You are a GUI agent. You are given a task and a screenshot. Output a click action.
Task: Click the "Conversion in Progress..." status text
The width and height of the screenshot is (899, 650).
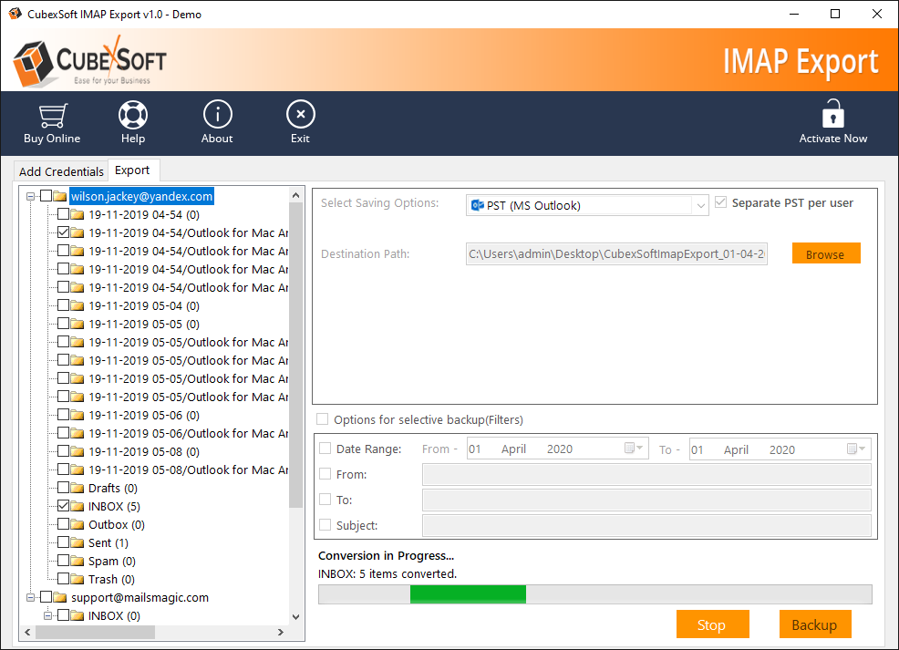point(386,555)
